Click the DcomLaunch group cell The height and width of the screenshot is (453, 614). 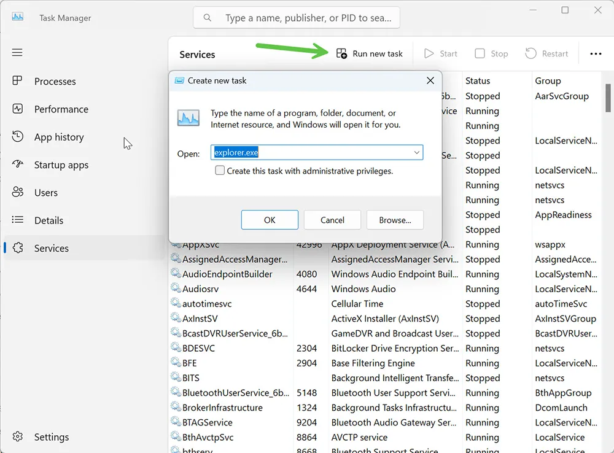(561, 408)
